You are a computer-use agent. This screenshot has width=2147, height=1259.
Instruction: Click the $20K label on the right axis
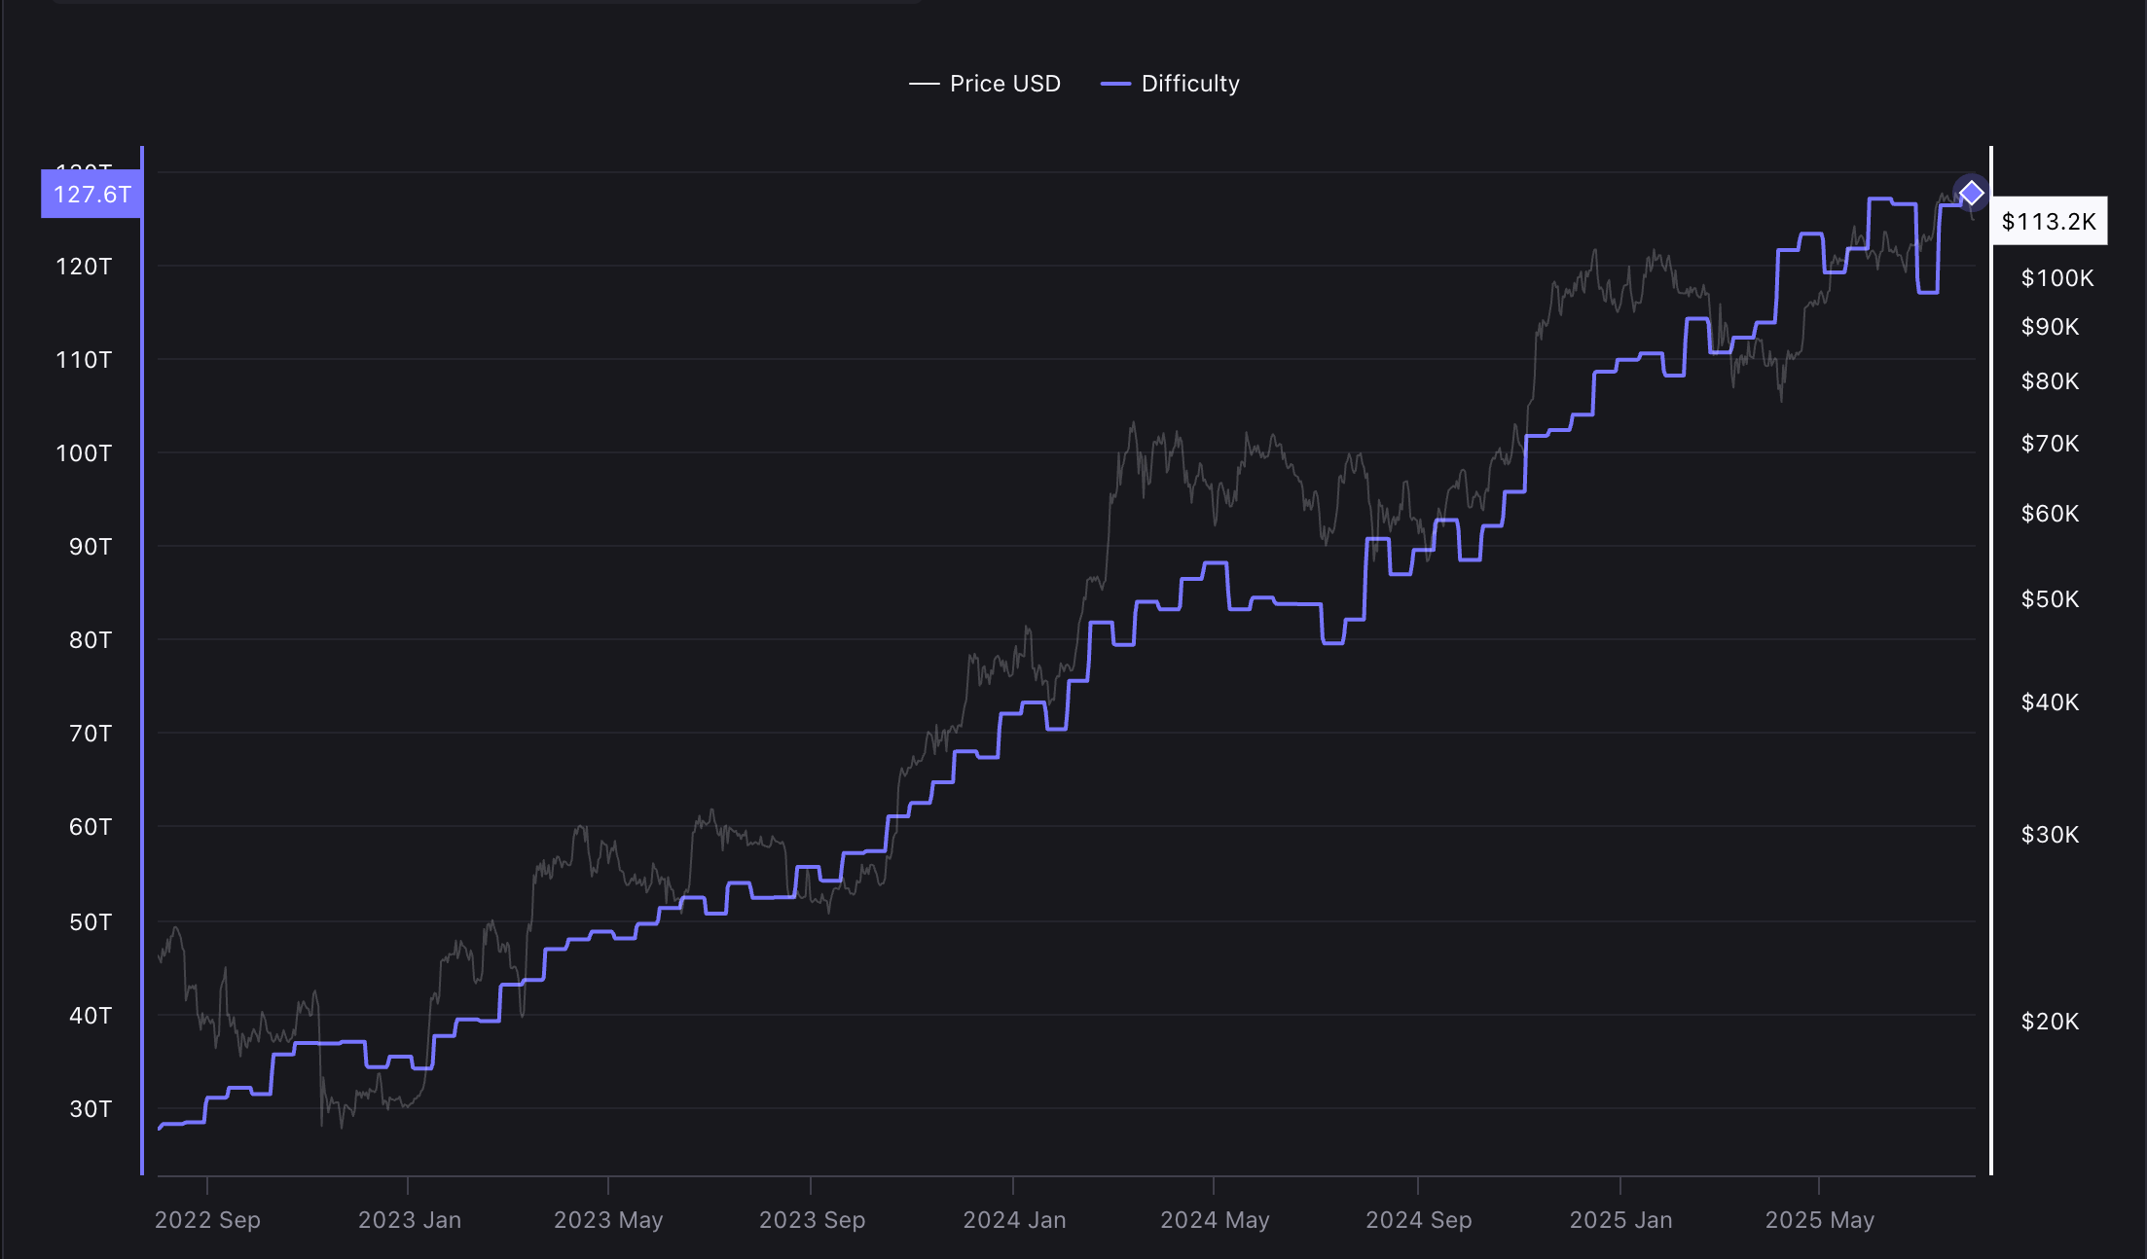click(x=2051, y=1021)
